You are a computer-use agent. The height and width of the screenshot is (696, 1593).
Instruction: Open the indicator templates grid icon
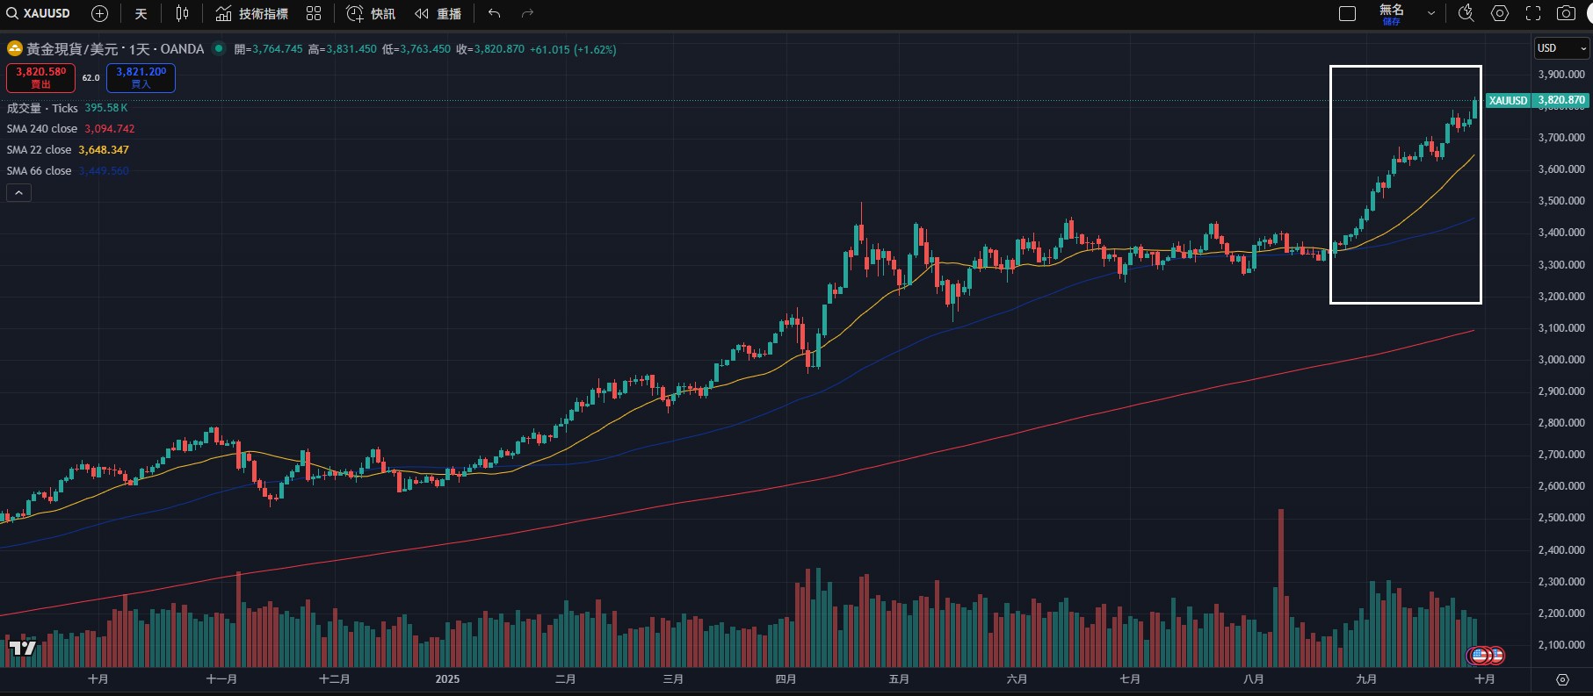tap(314, 13)
